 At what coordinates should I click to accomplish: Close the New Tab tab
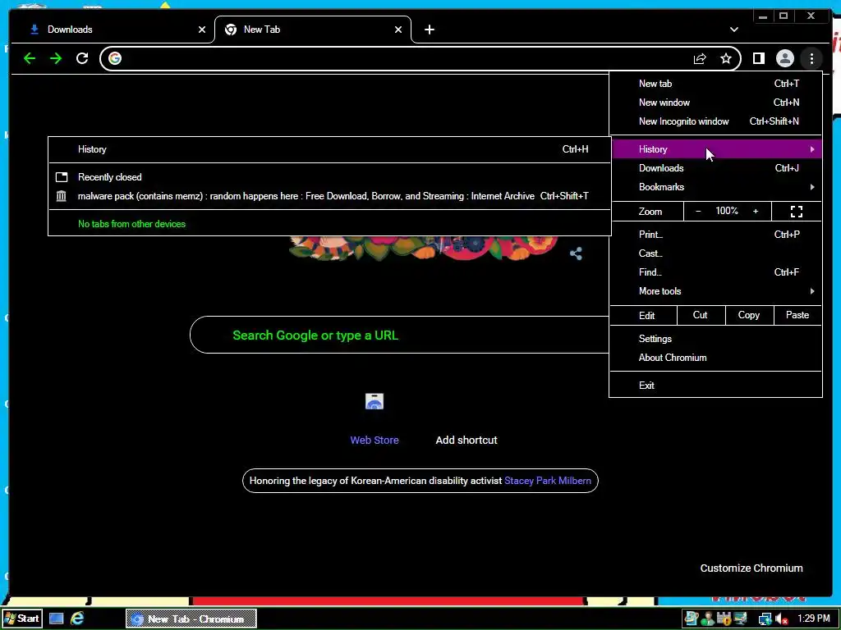(x=398, y=30)
